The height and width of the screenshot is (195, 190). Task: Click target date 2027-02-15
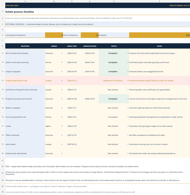click(72, 144)
